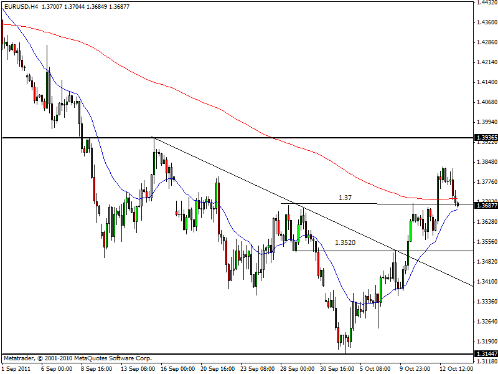498x374 pixels.
Task: Select the "23 Sep 08:00" time axis label
Action: click(x=258, y=368)
